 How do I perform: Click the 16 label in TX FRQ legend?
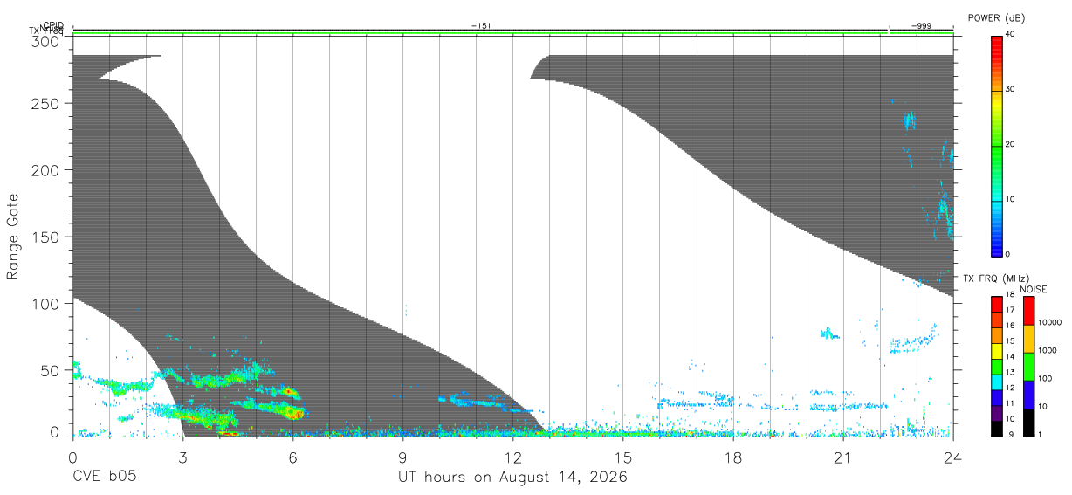[x=1010, y=326]
